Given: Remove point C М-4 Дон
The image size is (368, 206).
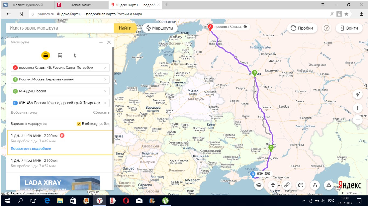Looking at the screenshot, I should coord(105,91).
